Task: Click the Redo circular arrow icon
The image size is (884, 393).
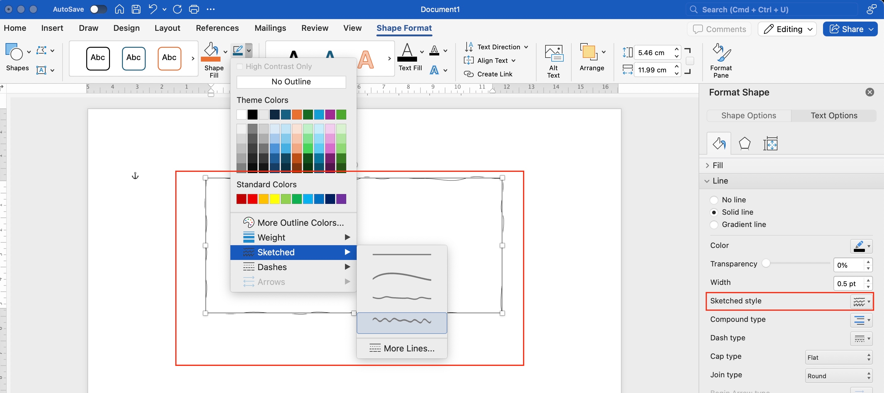Action: 177,9
